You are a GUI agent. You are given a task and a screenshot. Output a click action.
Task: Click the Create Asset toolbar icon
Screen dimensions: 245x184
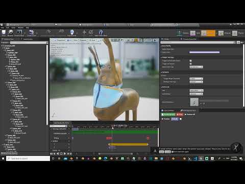pos(32,33)
